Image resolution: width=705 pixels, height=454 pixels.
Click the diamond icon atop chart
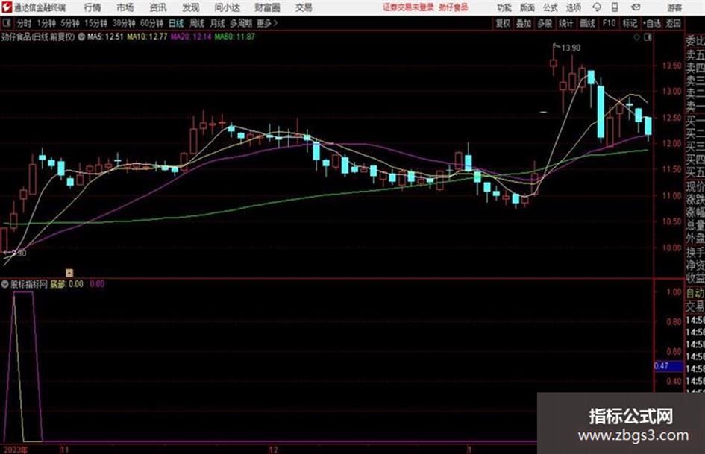point(636,37)
